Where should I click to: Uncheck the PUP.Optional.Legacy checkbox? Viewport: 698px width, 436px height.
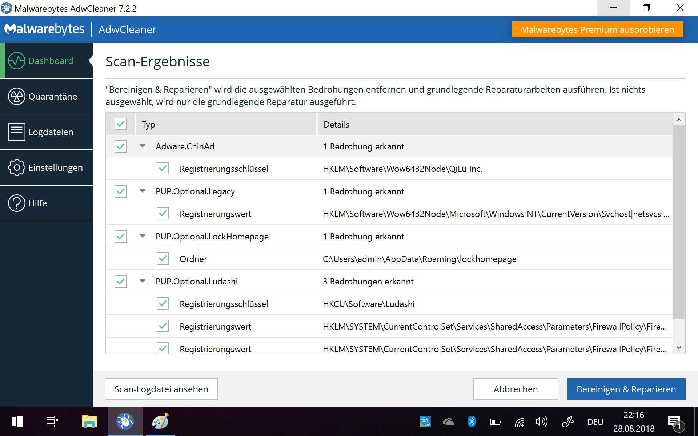coord(121,191)
